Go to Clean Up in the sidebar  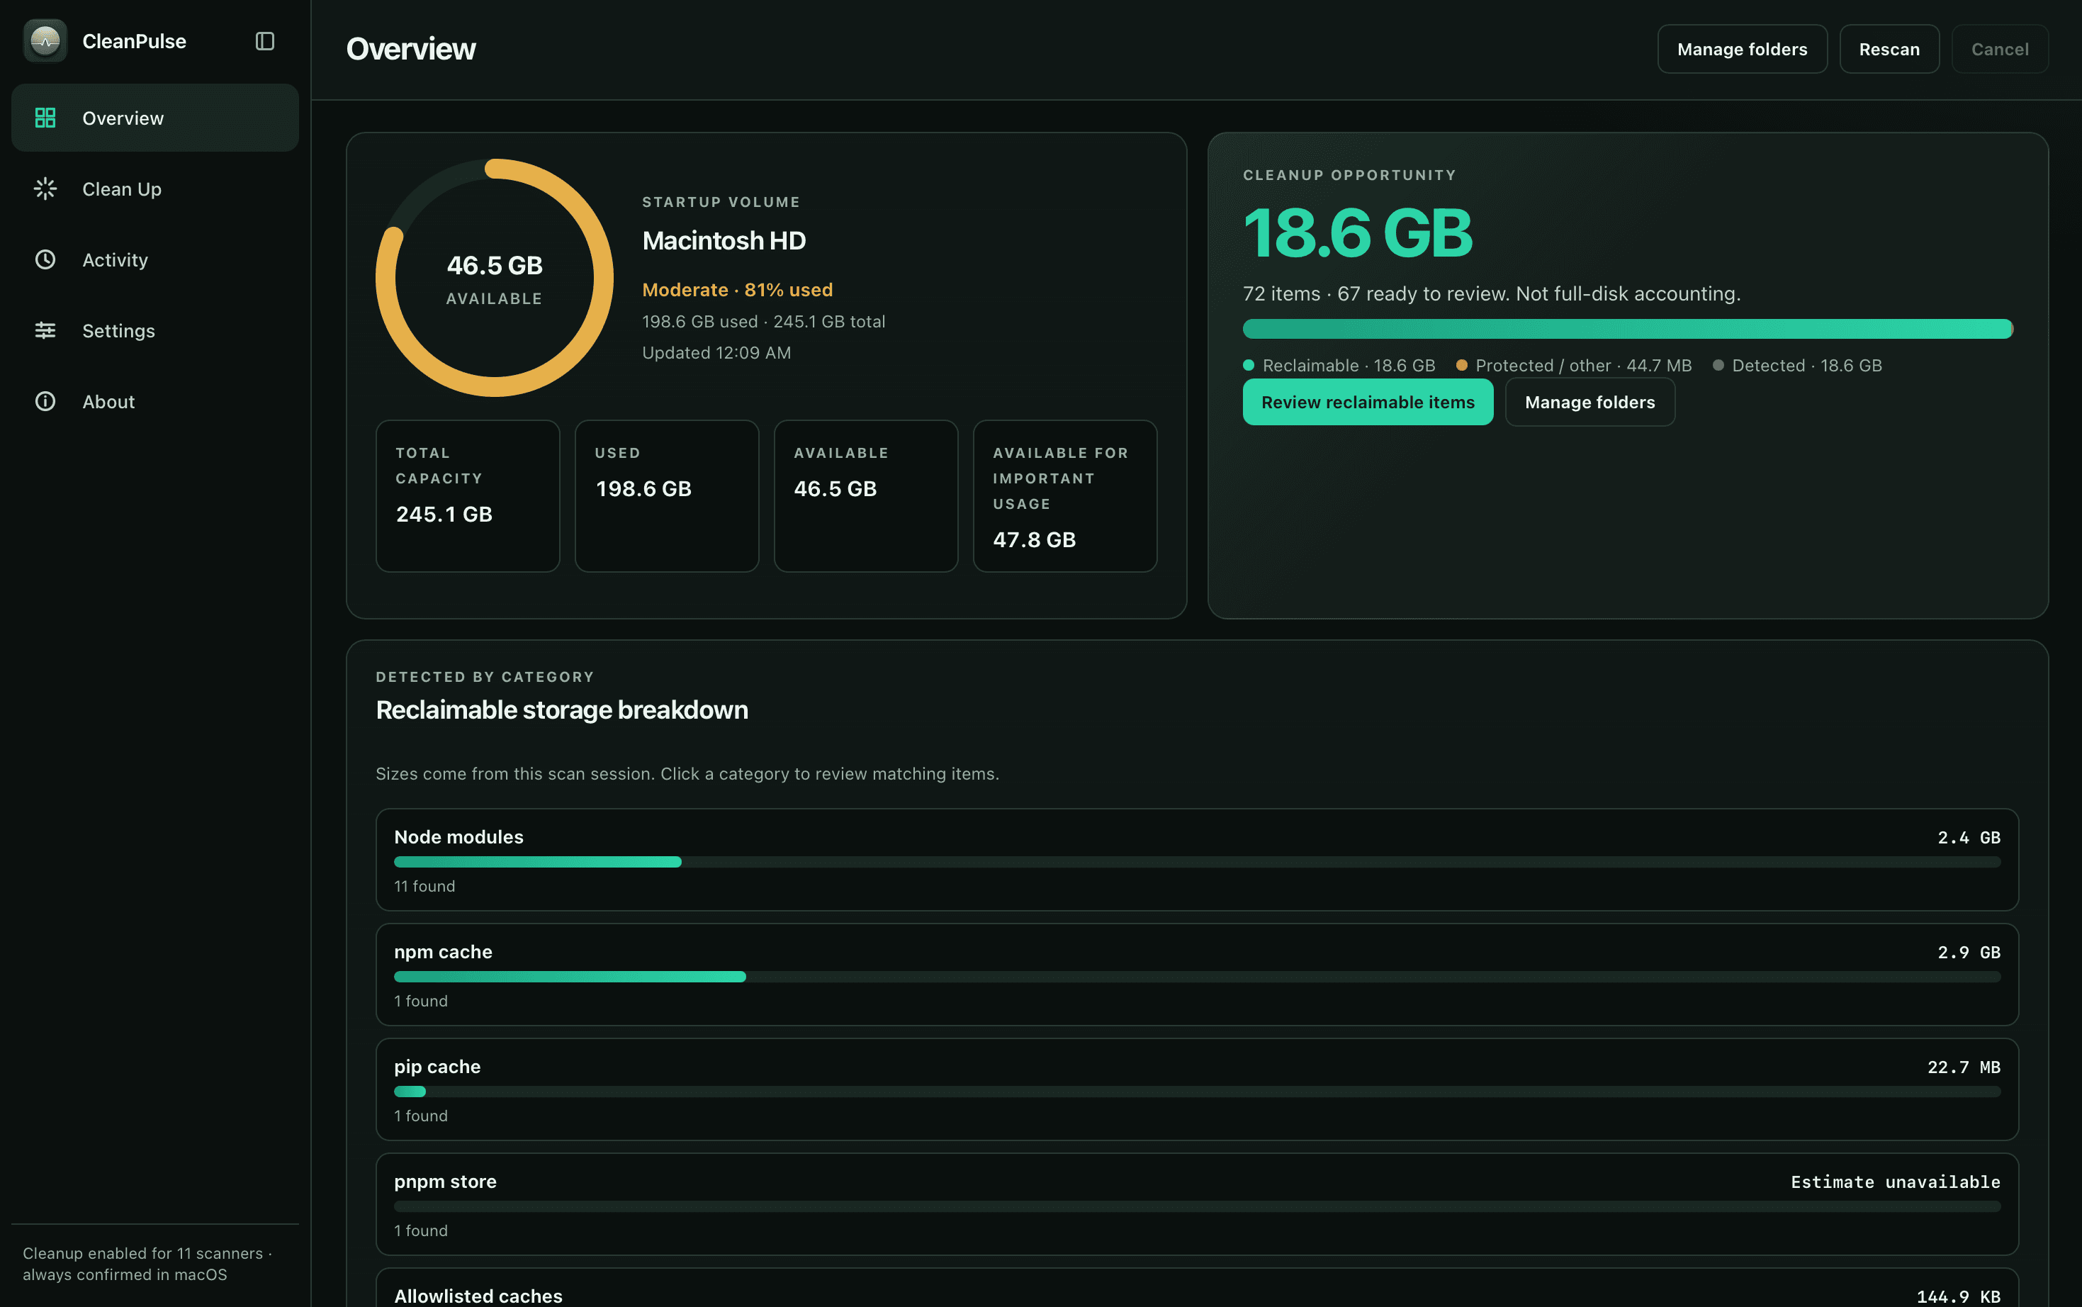pyautogui.click(x=154, y=189)
